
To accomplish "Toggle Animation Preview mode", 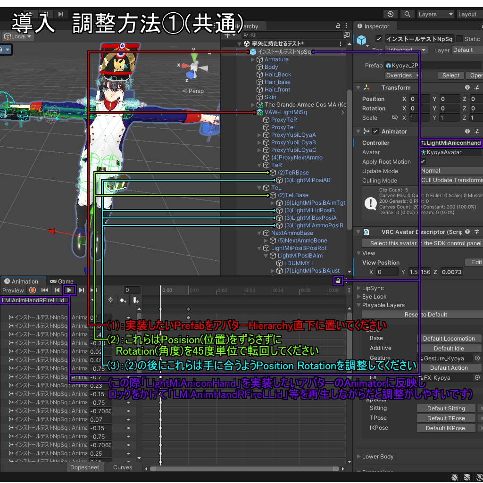I will (x=13, y=290).
